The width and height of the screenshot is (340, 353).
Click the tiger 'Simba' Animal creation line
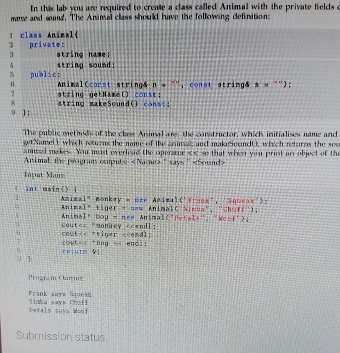tap(160, 208)
